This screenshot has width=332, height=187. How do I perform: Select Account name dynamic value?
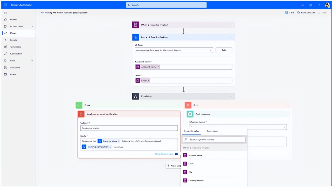click(x=214, y=155)
